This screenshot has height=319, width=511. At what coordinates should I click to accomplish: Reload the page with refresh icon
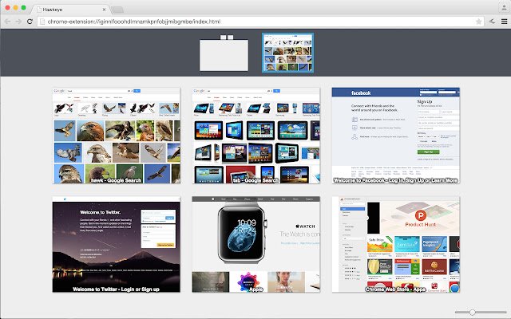tap(30, 22)
